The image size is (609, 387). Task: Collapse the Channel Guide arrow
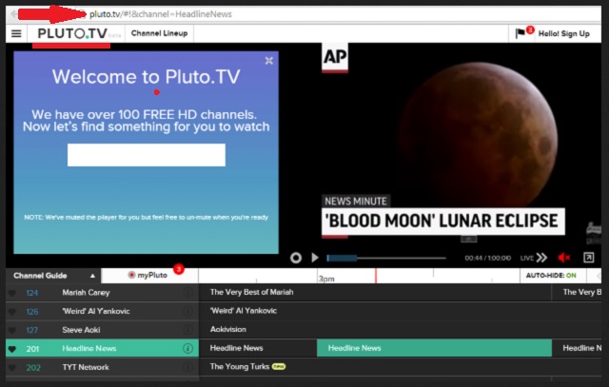[92, 276]
